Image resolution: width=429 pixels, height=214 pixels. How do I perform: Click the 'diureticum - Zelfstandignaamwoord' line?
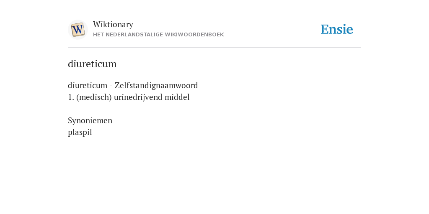tap(133, 85)
